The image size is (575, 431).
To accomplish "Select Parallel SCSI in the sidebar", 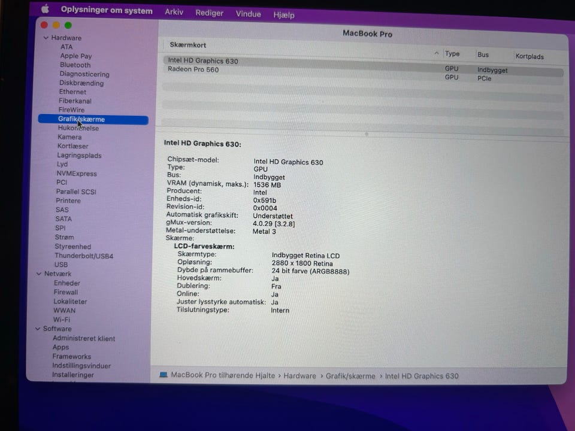I will 76,192.
